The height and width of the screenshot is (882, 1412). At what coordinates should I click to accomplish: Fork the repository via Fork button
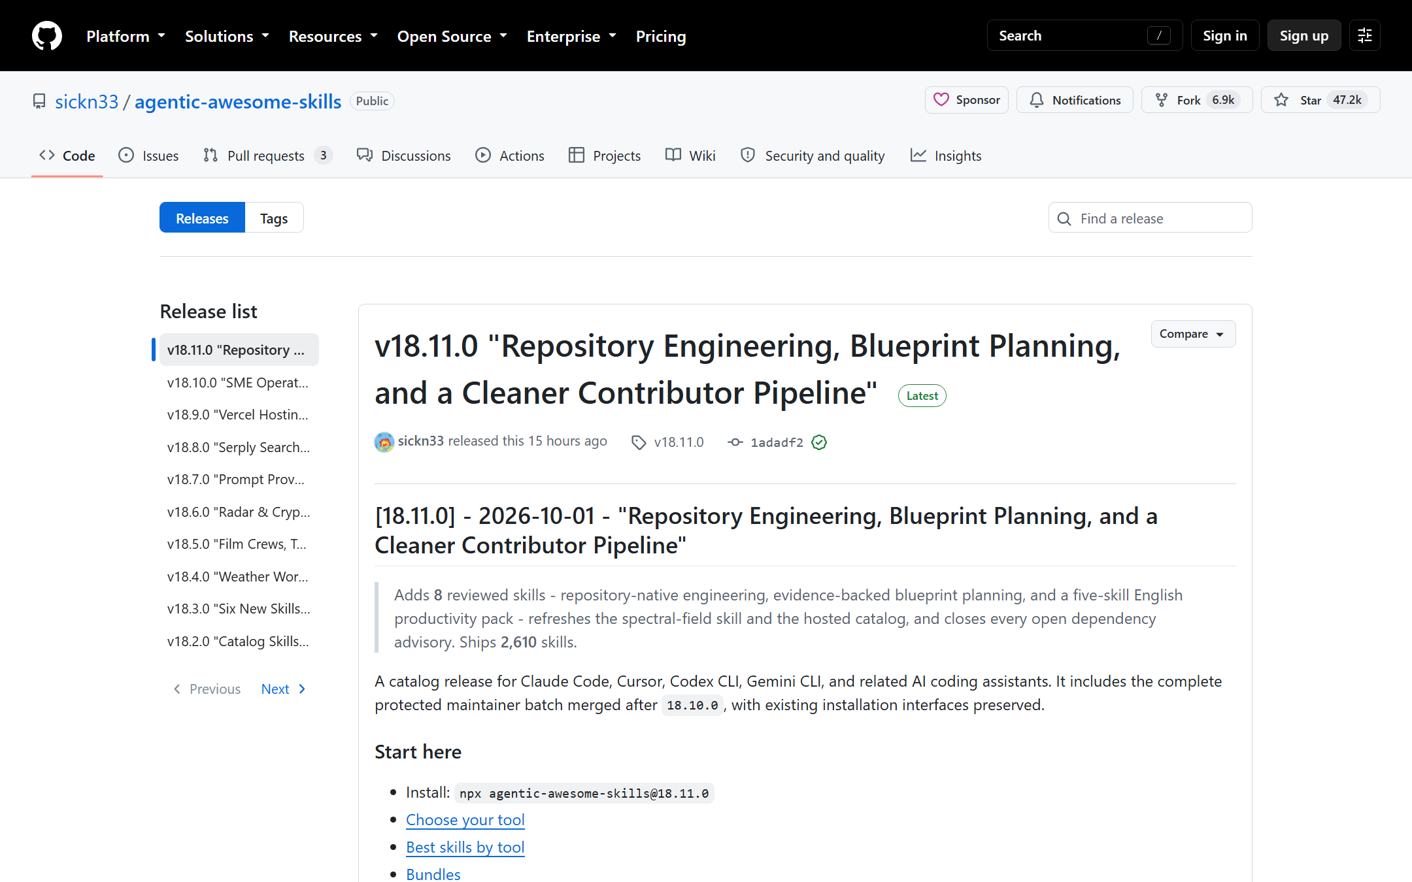pyautogui.click(x=1197, y=100)
